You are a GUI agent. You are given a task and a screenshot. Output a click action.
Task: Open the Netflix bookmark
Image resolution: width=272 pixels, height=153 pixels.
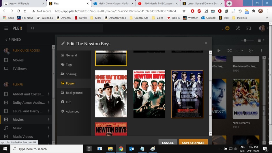81,18
